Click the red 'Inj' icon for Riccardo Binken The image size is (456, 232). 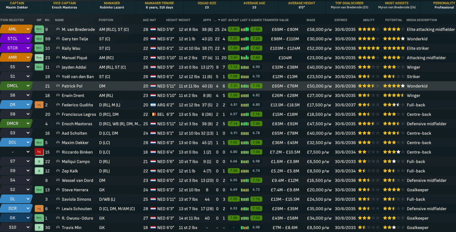pyautogui.click(x=39, y=152)
